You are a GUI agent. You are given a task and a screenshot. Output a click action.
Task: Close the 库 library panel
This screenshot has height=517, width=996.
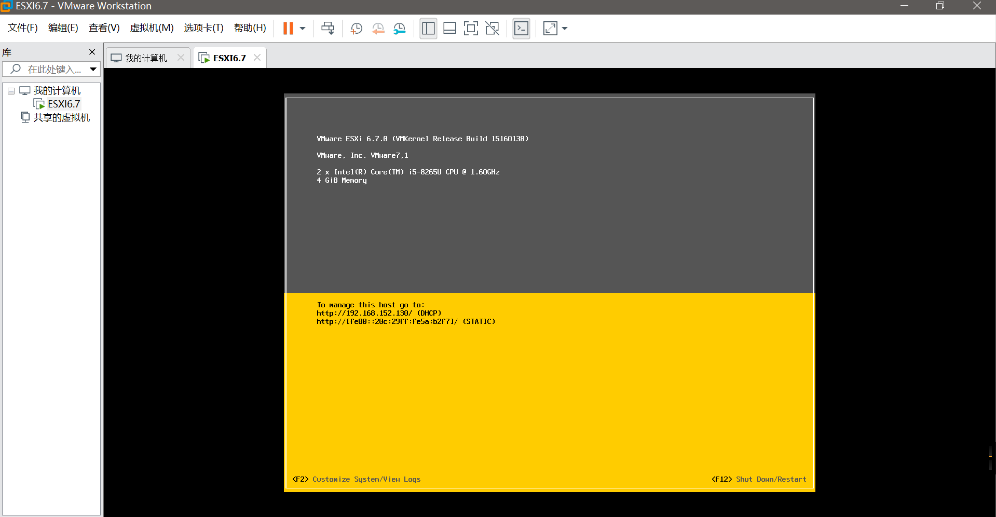(x=92, y=52)
